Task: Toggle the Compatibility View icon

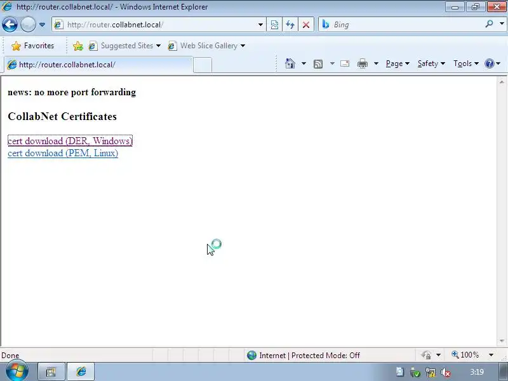Action: tap(274, 25)
